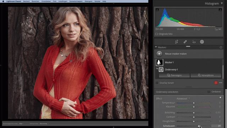Enable the Originele foto checkbox
The image size is (227, 128).
click(x=156, y=34)
